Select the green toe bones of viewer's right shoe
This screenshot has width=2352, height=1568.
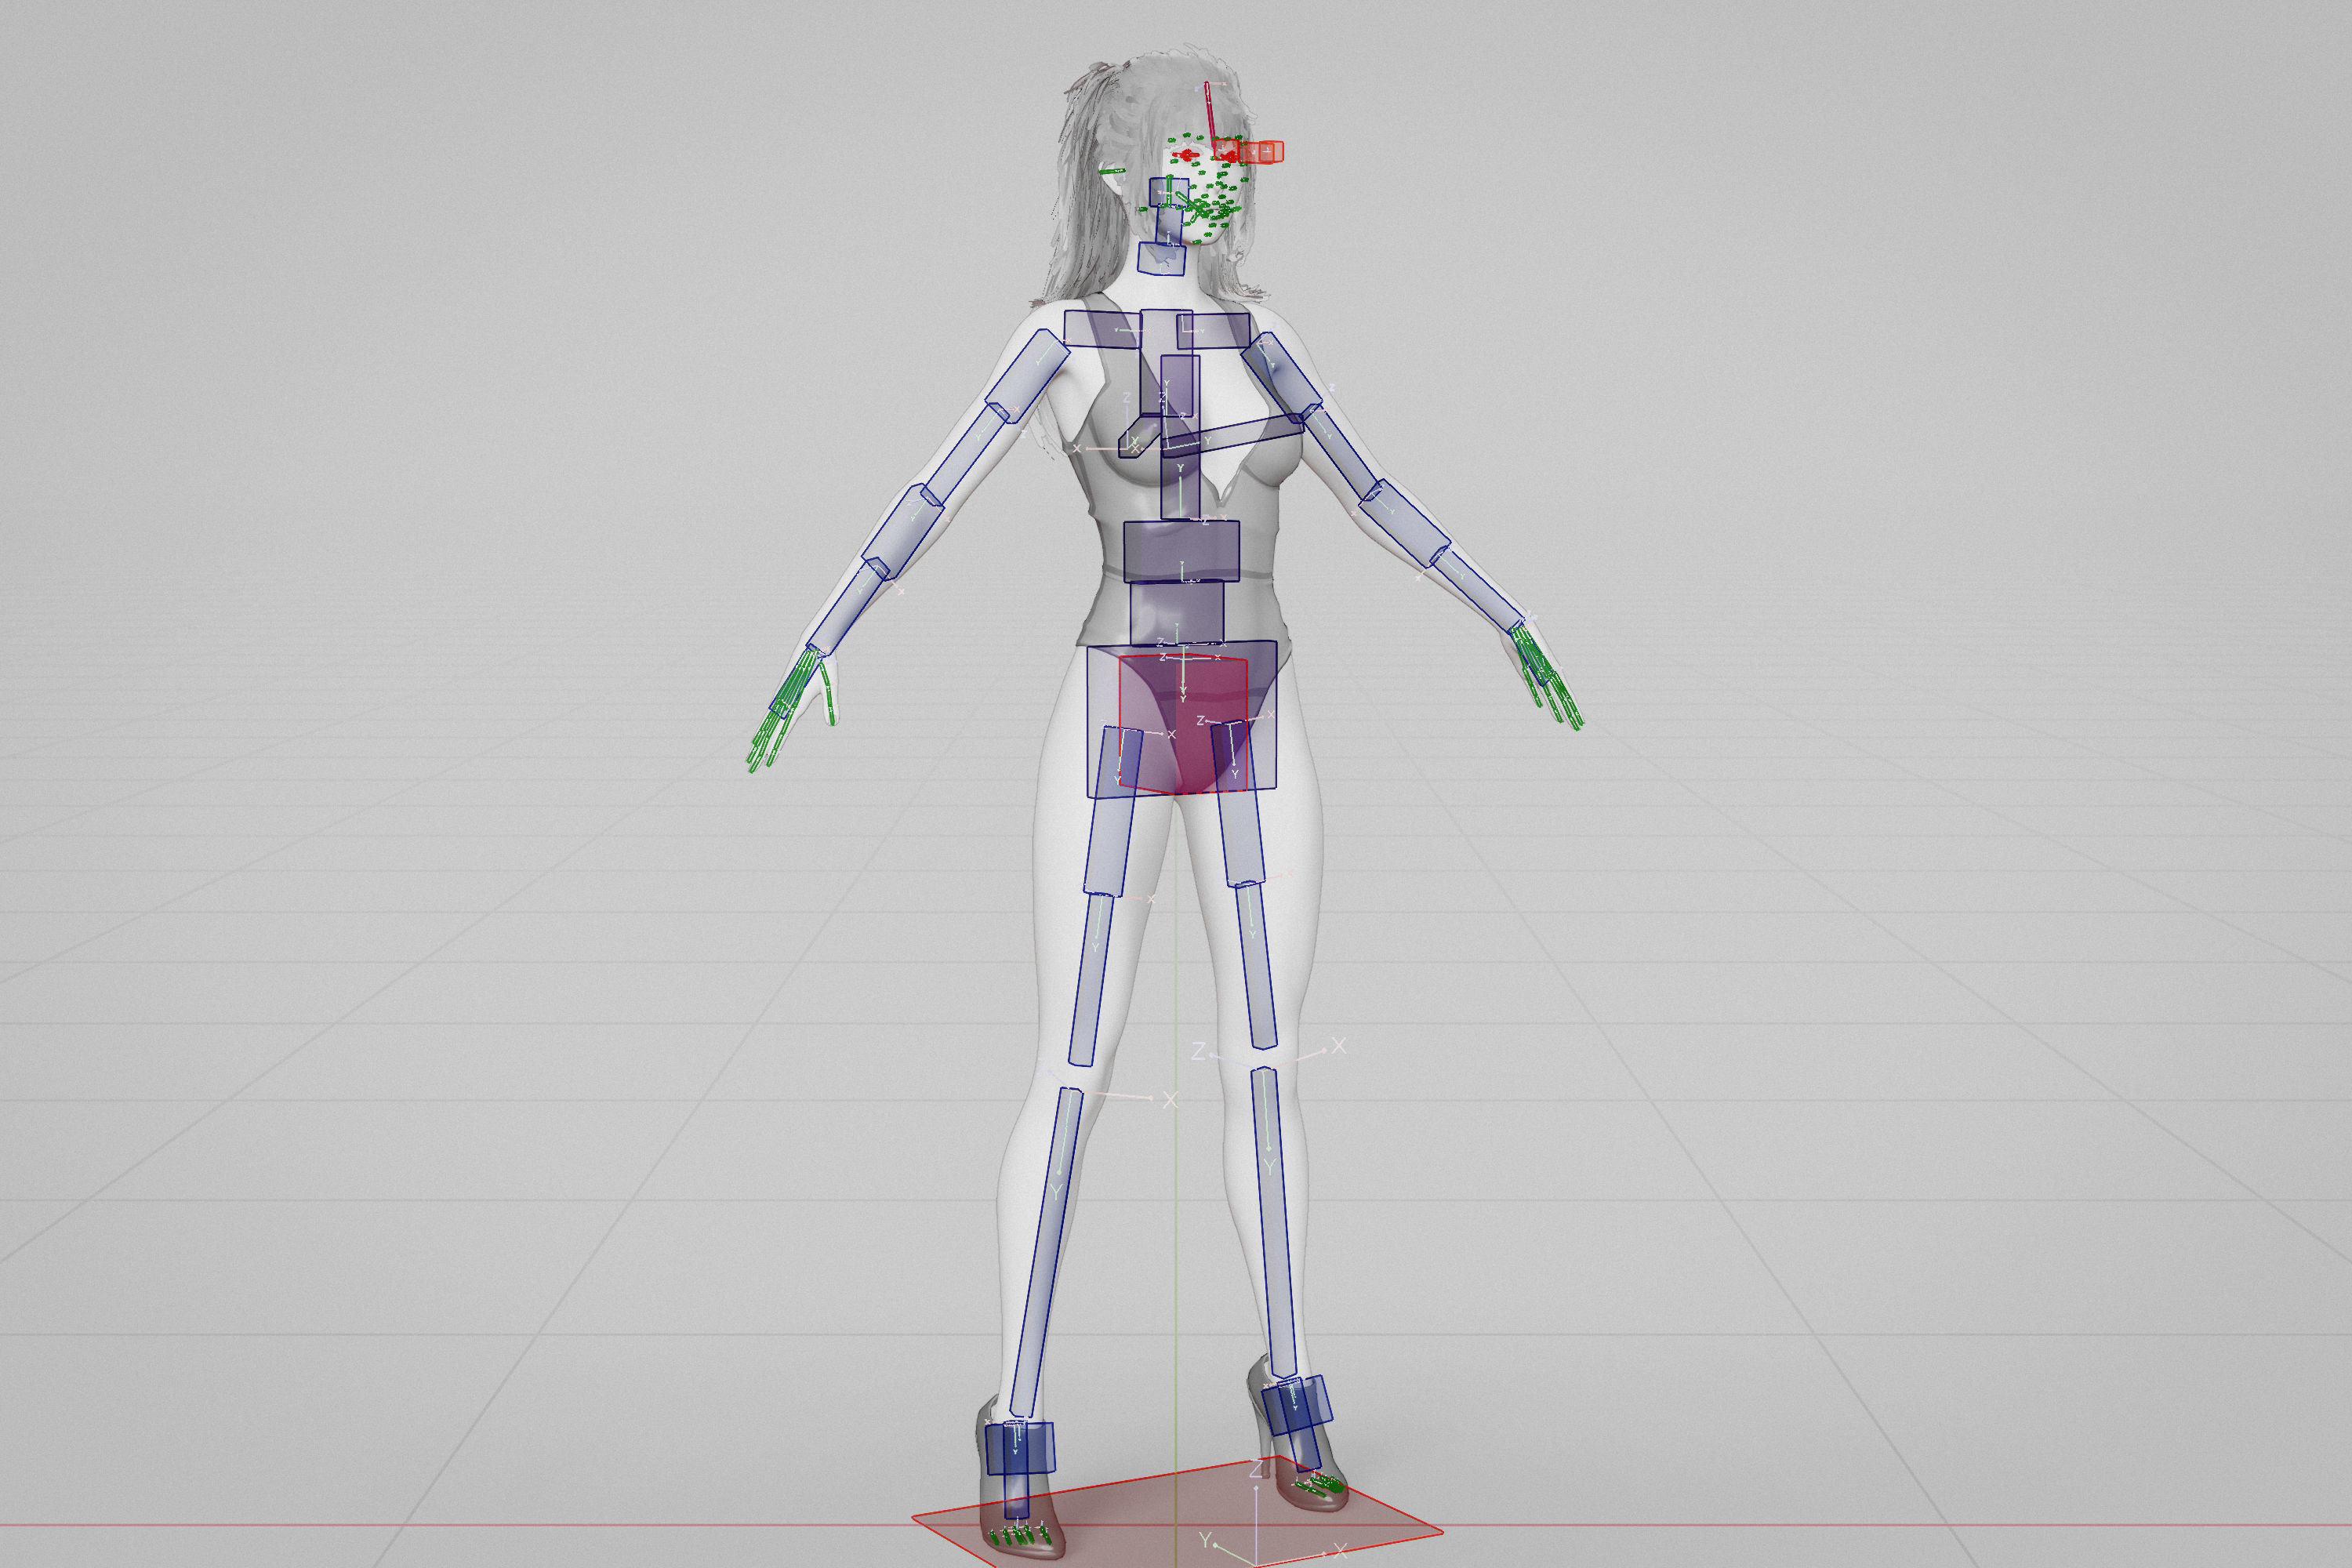[x=1318, y=1484]
